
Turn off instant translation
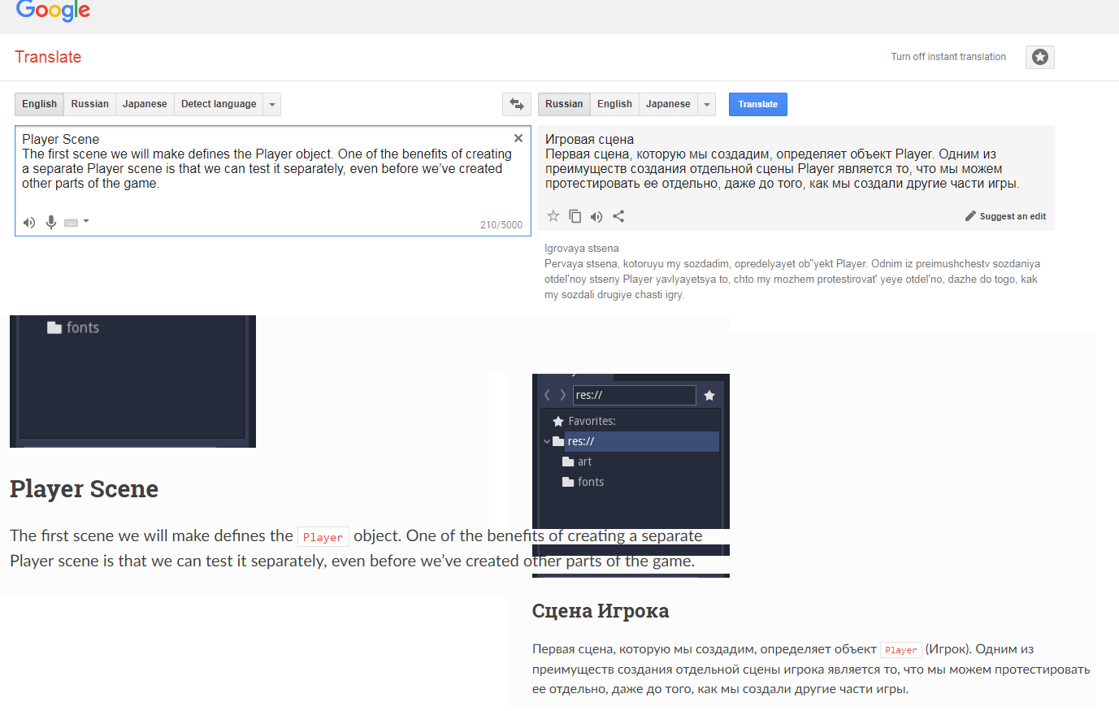948,57
